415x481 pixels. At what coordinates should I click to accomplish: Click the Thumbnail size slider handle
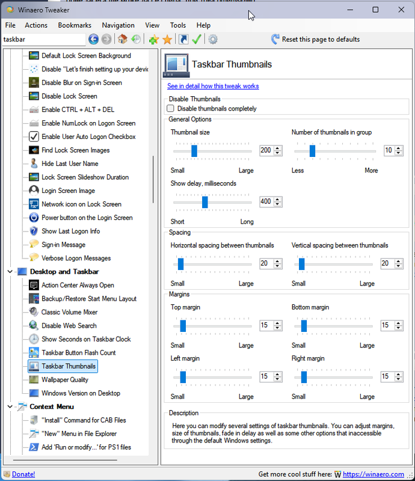pyautogui.click(x=194, y=151)
